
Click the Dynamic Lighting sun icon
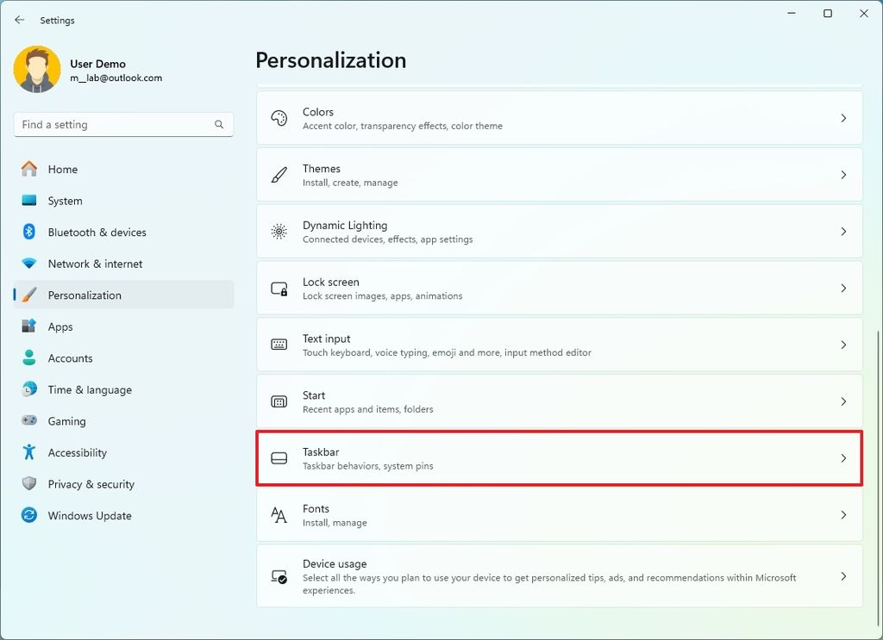tap(279, 232)
